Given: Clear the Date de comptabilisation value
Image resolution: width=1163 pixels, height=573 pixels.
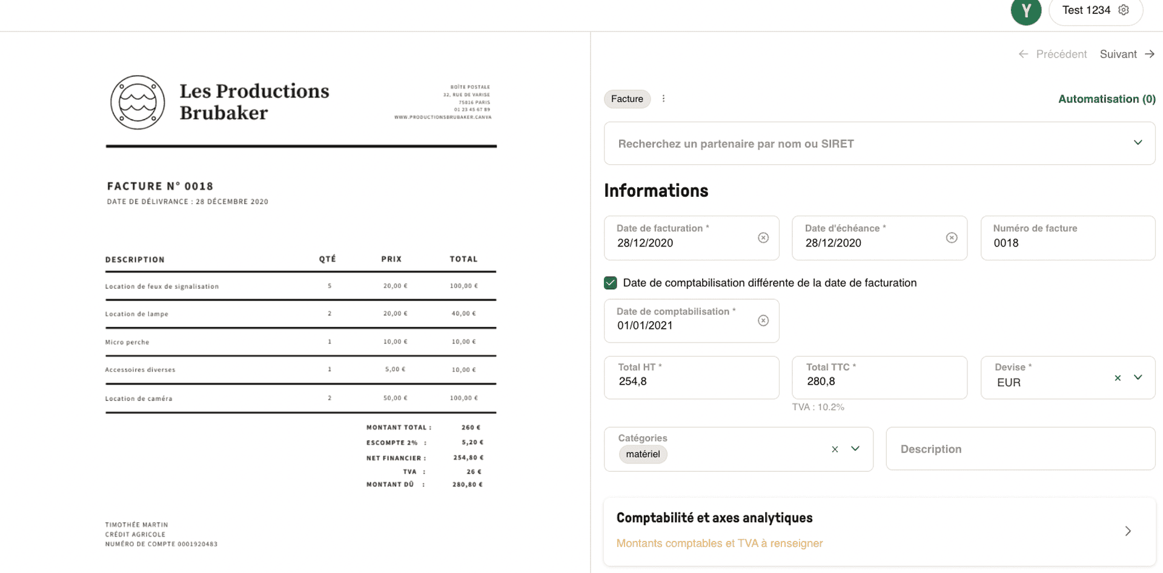Looking at the screenshot, I should [x=763, y=320].
